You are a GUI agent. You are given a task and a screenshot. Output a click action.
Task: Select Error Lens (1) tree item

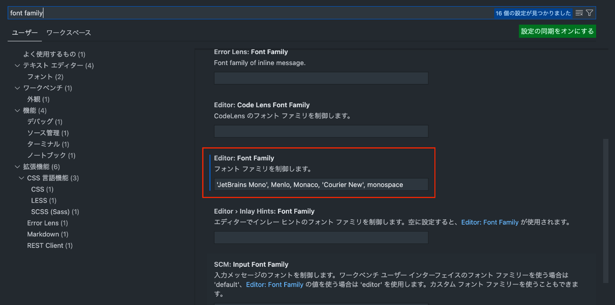click(x=47, y=223)
